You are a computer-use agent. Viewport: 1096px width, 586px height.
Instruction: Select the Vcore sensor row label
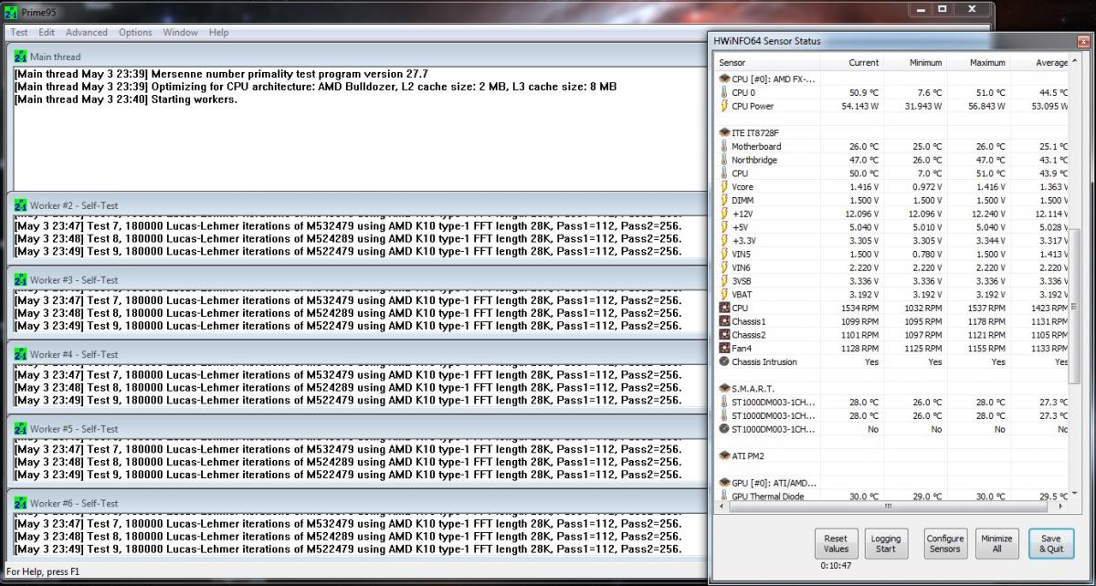tap(743, 187)
